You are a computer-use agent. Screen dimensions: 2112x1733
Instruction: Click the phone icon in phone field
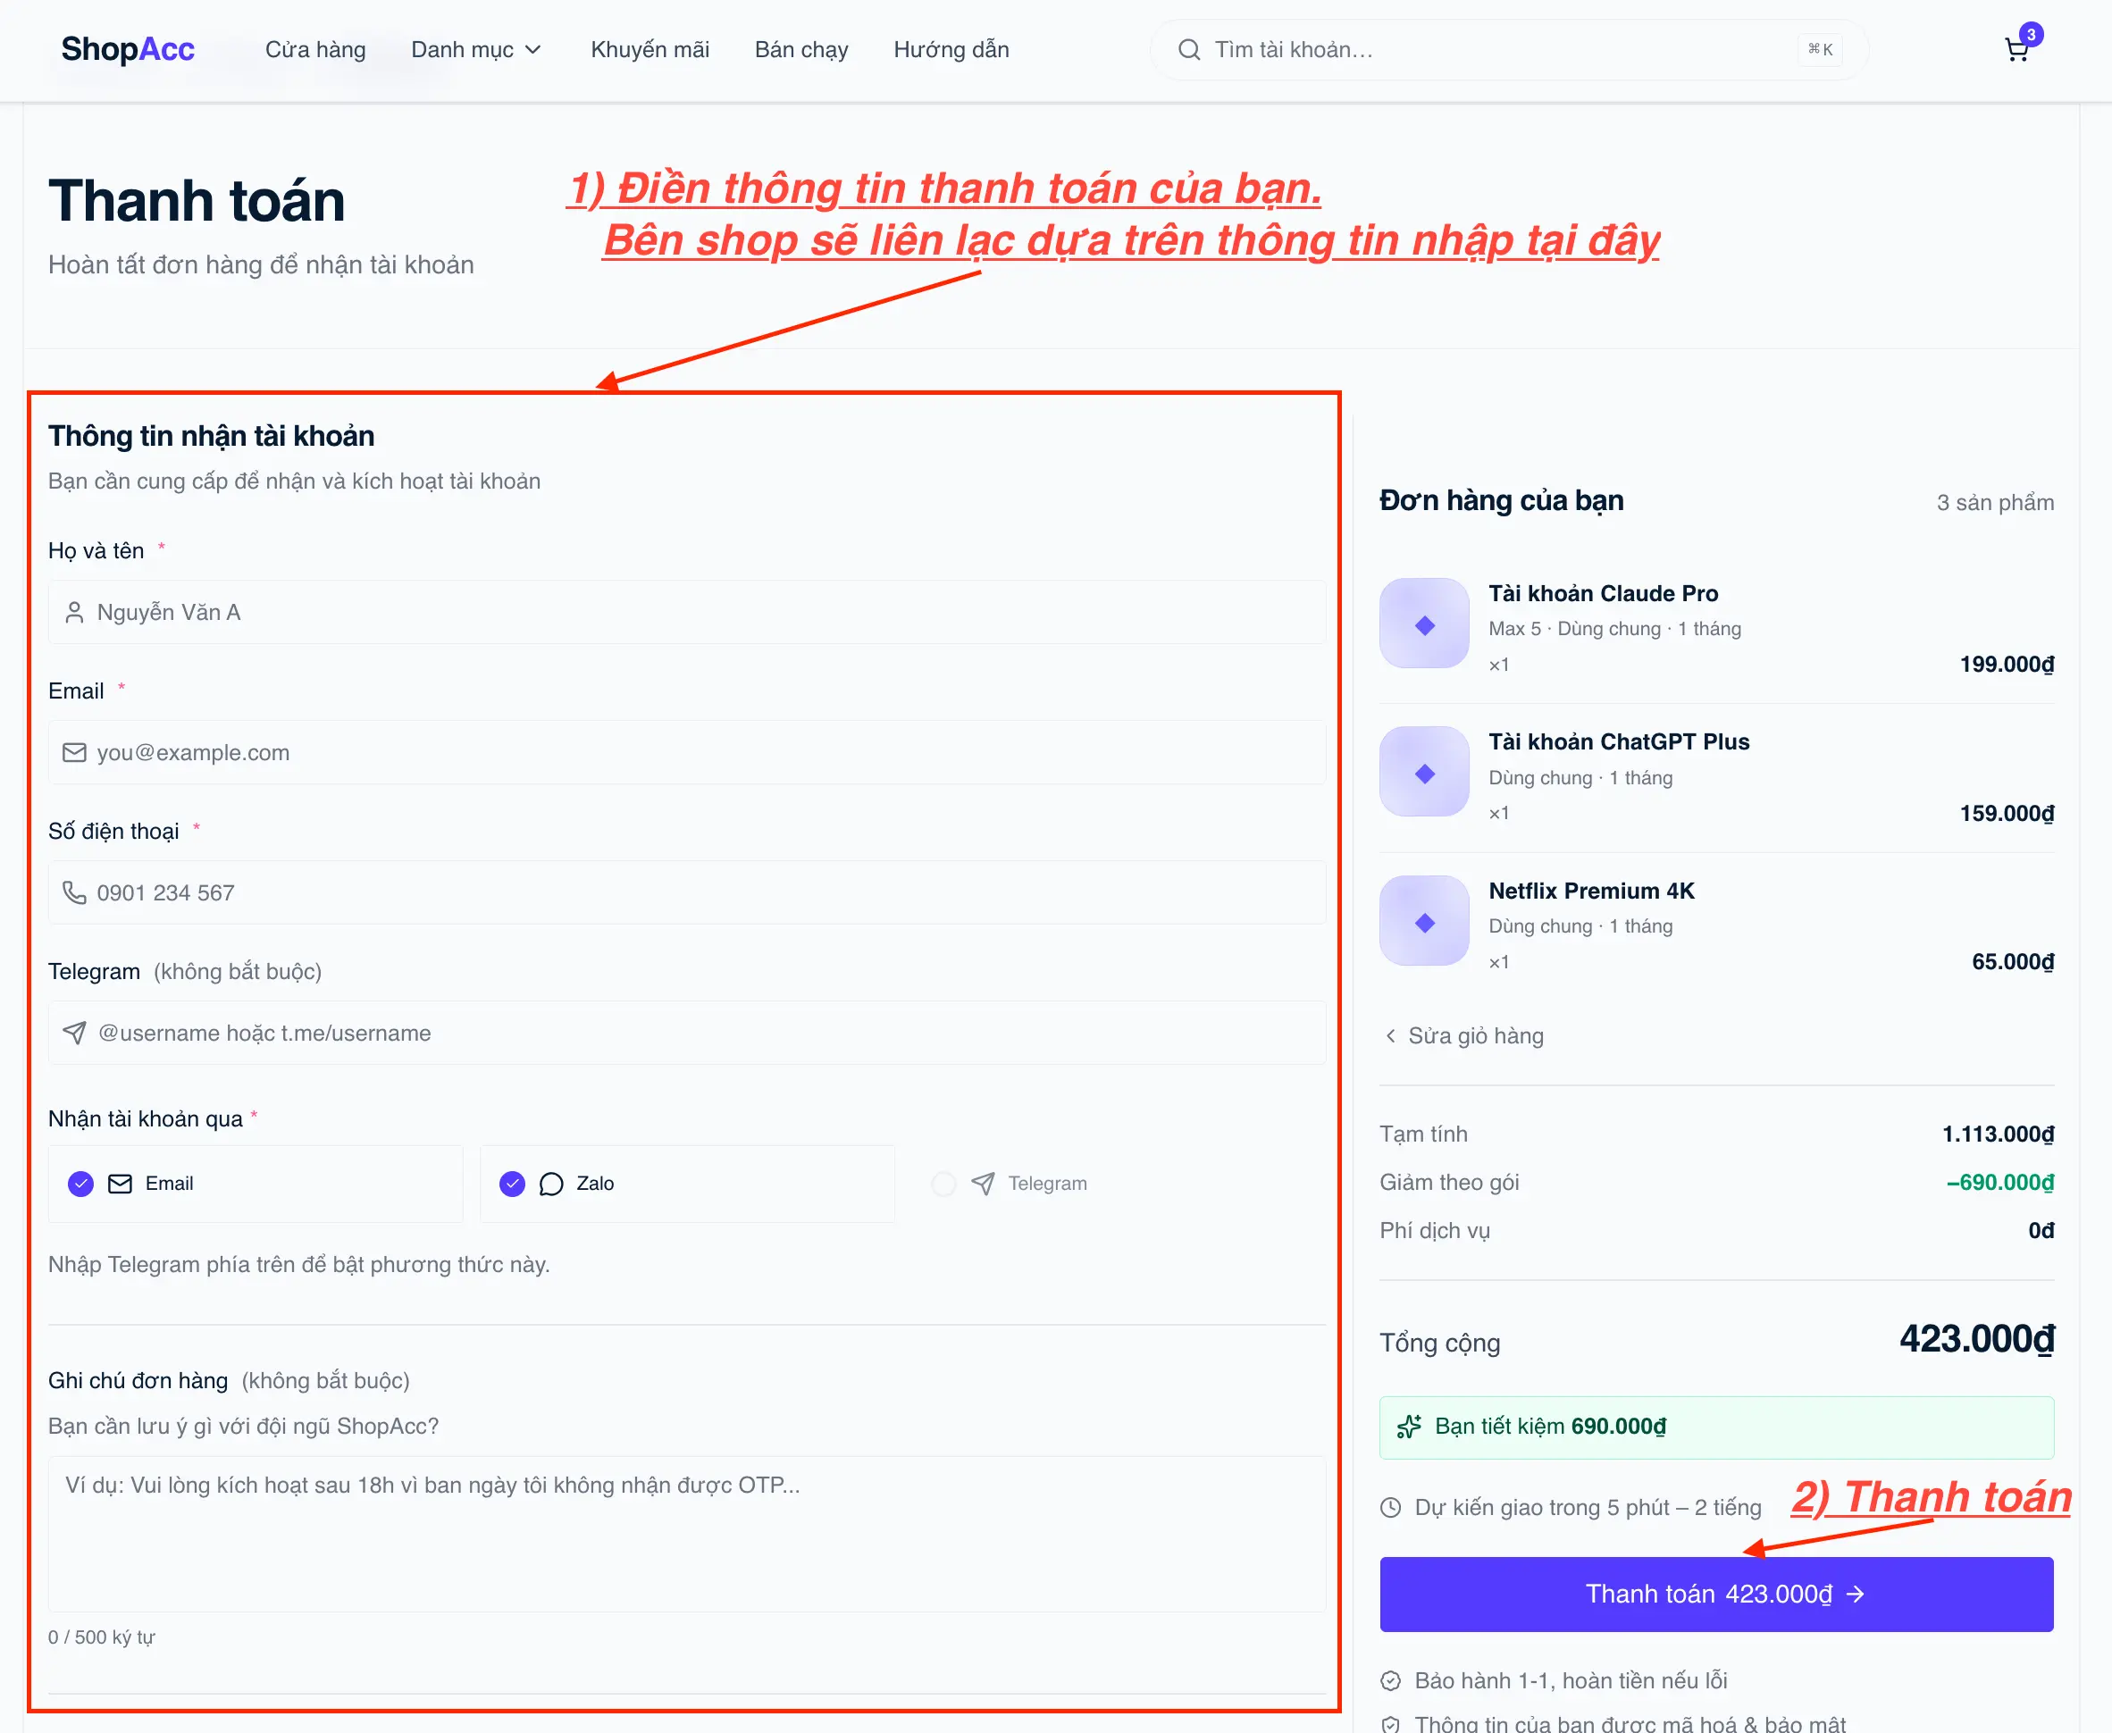click(74, 892)
